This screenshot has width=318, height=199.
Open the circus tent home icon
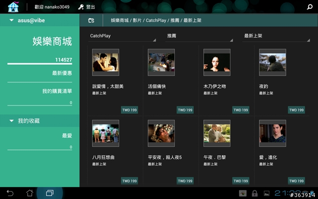13,7
